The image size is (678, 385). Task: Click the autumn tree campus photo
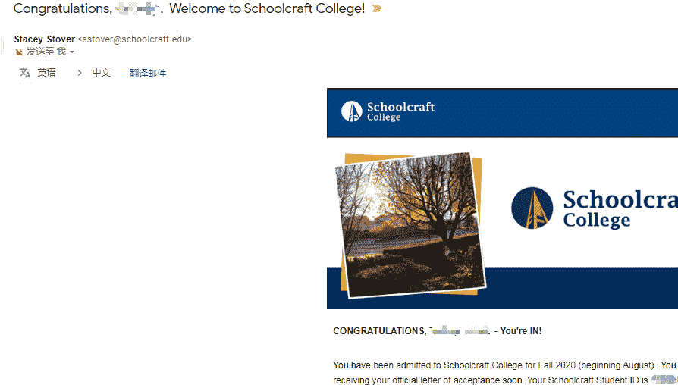point(410,224)
